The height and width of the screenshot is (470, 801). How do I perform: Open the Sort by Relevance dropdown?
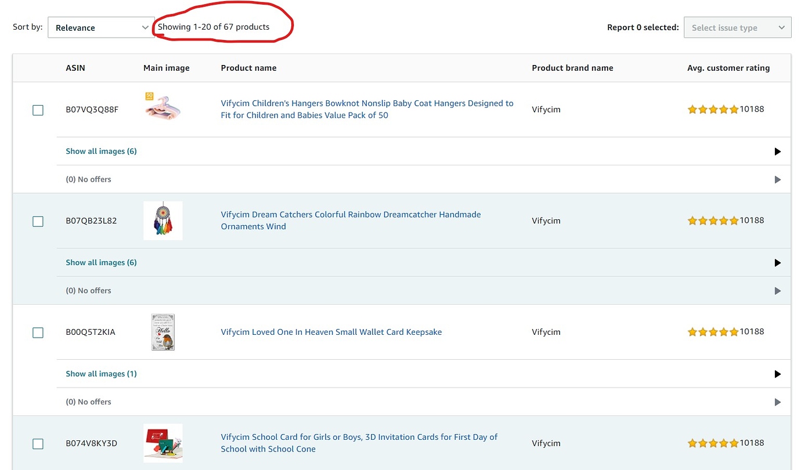click(x=101, y=27)
